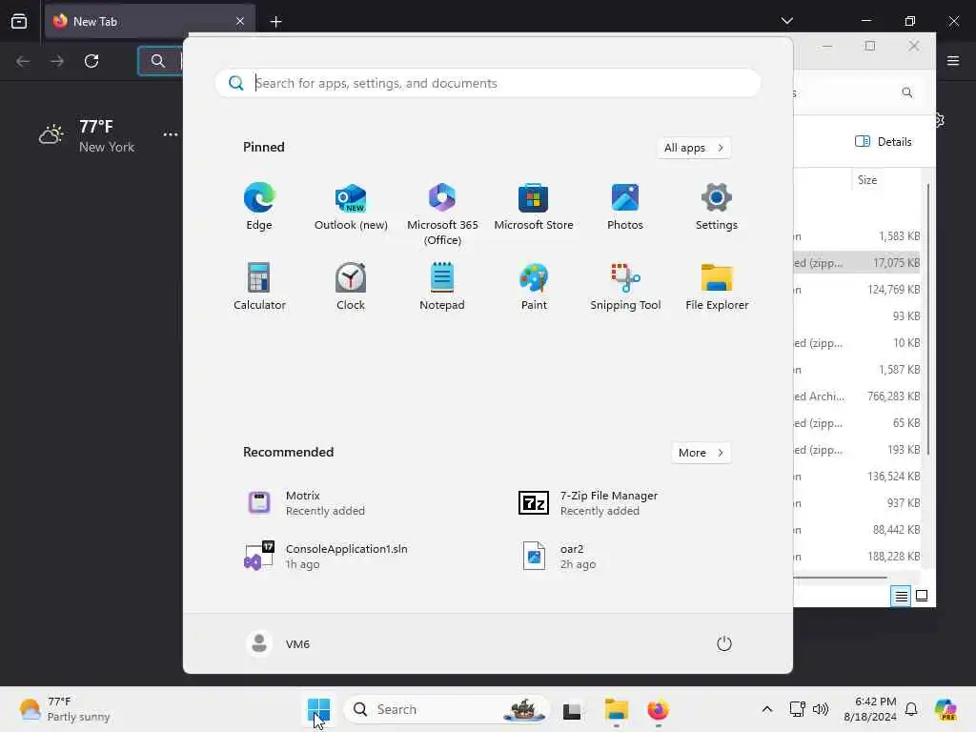Open recent image file oar2
The width and height of the screenshot is (976, 732).
coord(559,556)
